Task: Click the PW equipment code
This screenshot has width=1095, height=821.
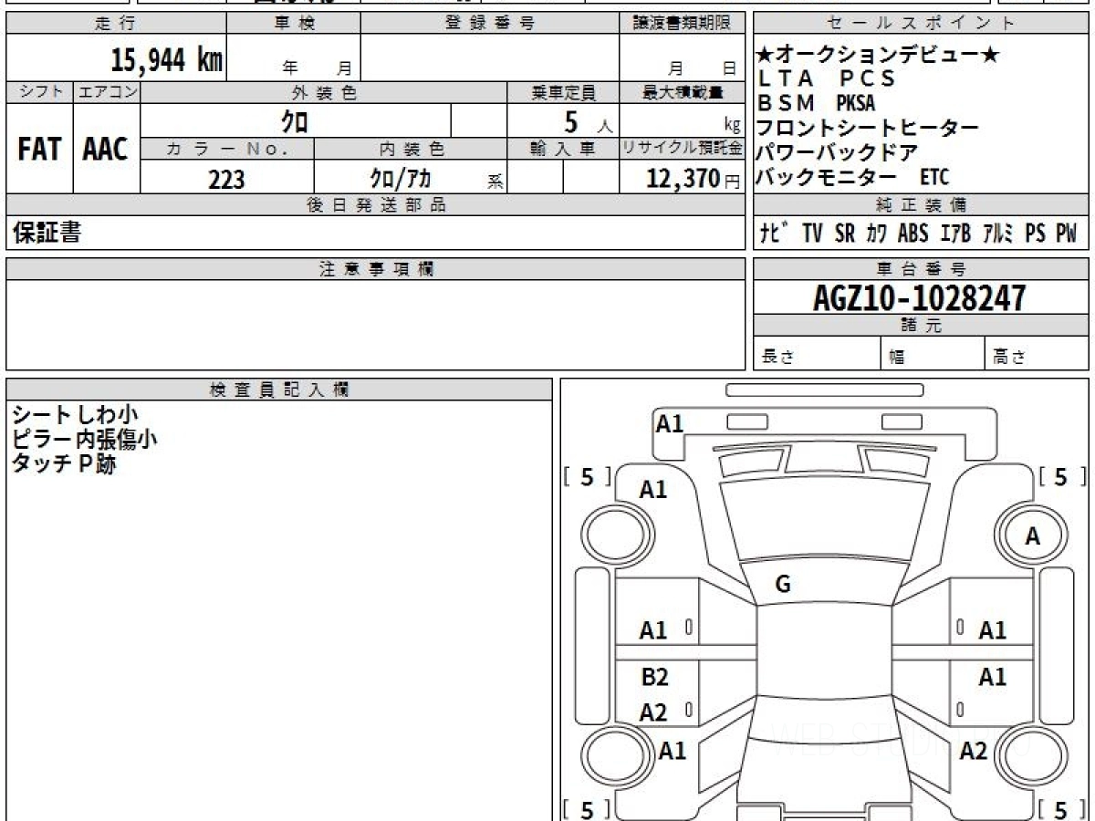Action: (x=1067, y=233)
